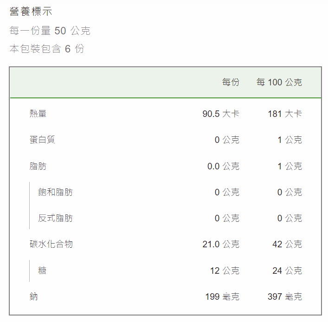
Task: Select the 飽和脂肪 sub-row label
Action: pyautogui.click(x=55, y=192)
